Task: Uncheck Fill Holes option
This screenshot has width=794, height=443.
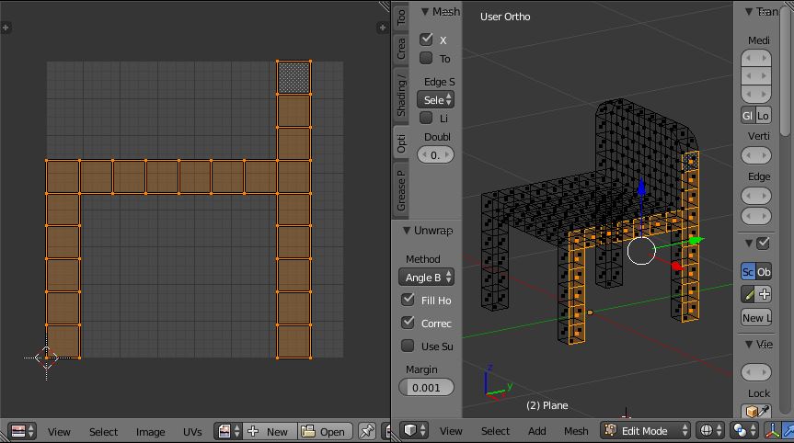Action: coord(408,300)
